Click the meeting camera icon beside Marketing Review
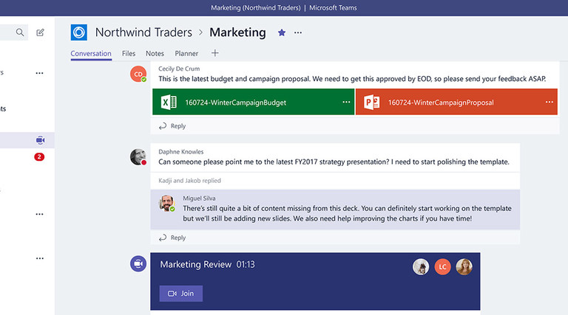This screenshot has width=568, height=315. coord(138,263)
